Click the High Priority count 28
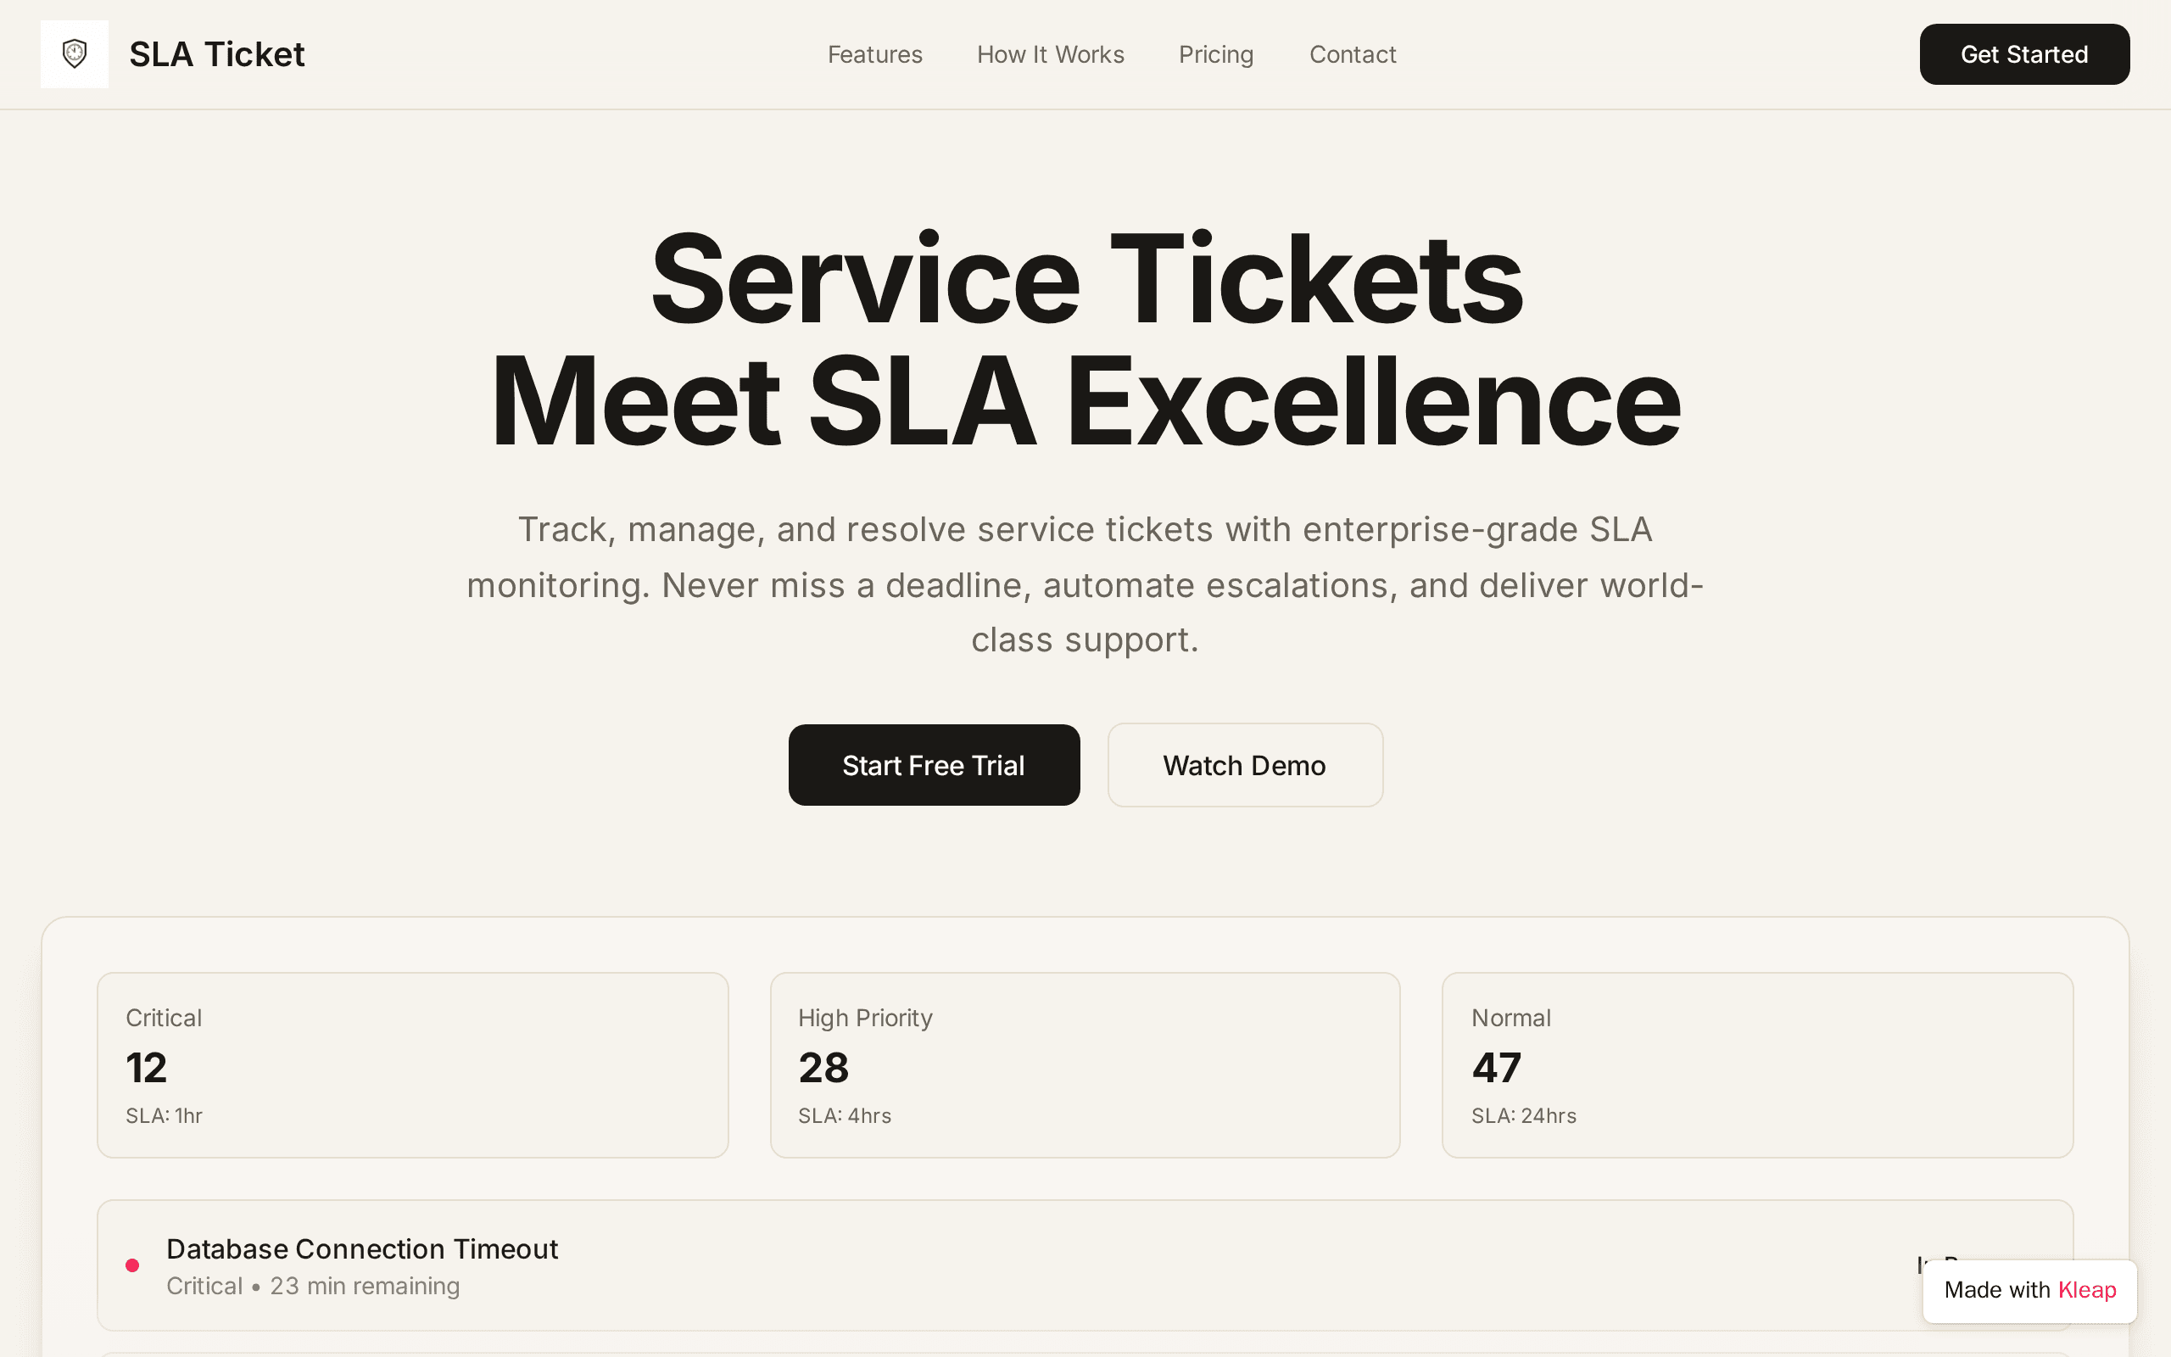Viewport: 2171px width, 1357px height. click(x=823, y=1068)
